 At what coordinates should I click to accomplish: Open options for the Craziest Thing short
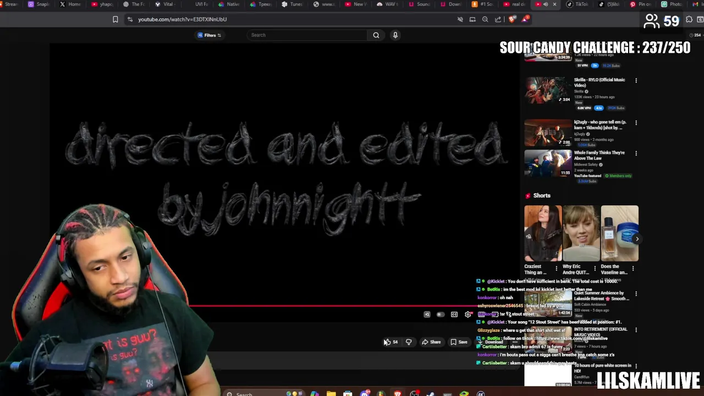coord(556,269)
